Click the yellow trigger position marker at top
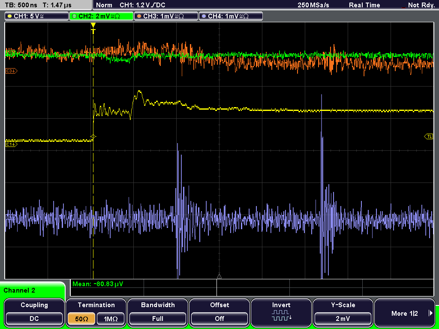439x329 pixels. (x=93, y=28)
